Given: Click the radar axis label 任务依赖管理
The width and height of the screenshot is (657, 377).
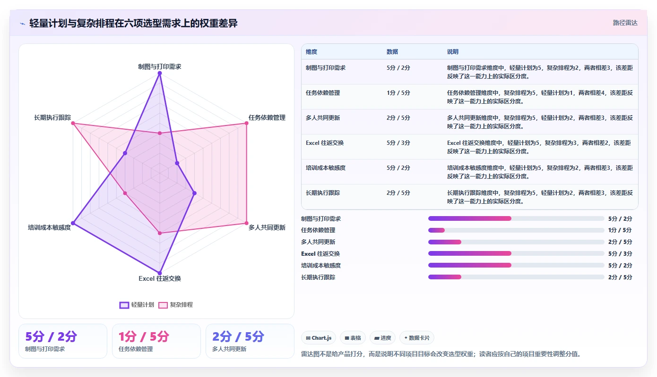Looking at the screenshot, I should pos(267,117).
